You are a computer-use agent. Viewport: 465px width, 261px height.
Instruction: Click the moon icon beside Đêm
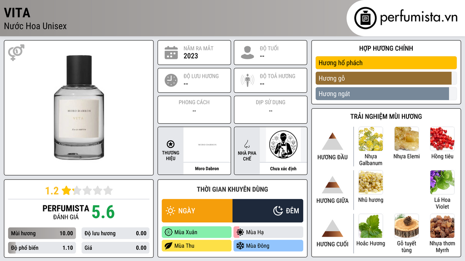tap(278, 211)
